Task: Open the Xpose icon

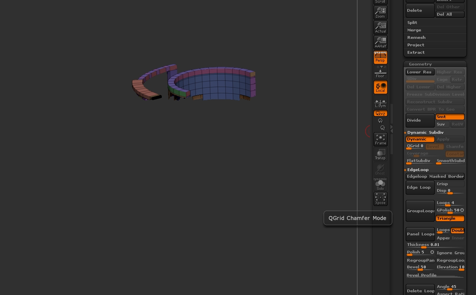Action: click(x=380, y=198)
